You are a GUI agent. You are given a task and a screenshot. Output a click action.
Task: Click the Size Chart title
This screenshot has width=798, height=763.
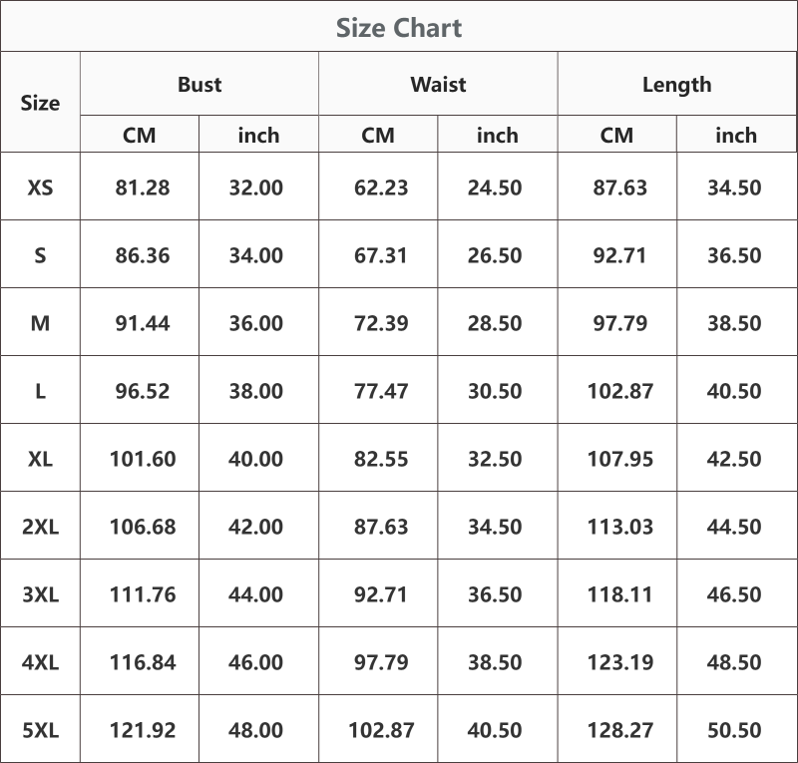tap(399, 28)
